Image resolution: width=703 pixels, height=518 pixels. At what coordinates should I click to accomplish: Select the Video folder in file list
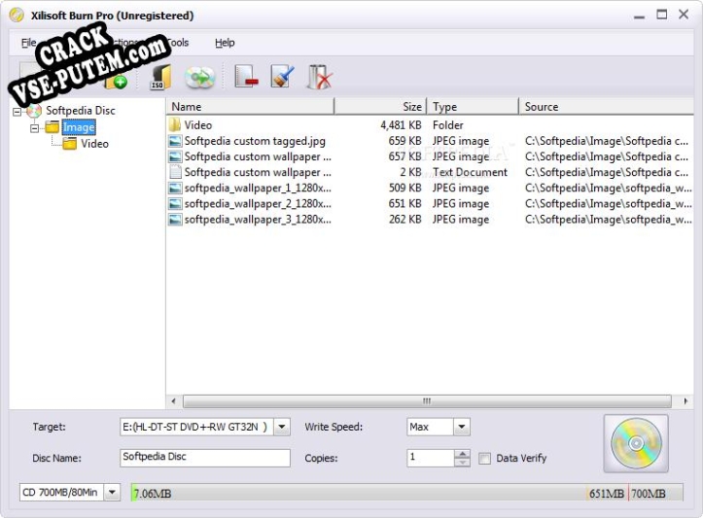(198, 125)
